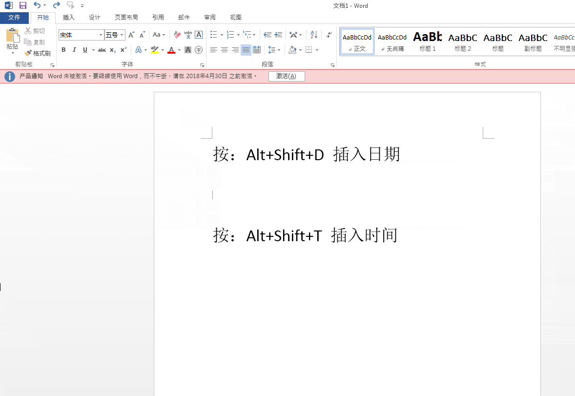Toggle italic formatting
The width and height of the screenshot is (575, 396).
74,49
